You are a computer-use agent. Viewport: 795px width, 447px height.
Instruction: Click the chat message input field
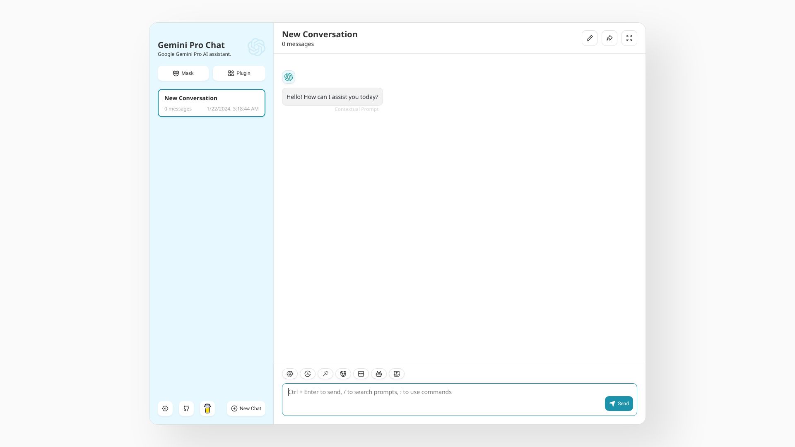coord(459,399)
